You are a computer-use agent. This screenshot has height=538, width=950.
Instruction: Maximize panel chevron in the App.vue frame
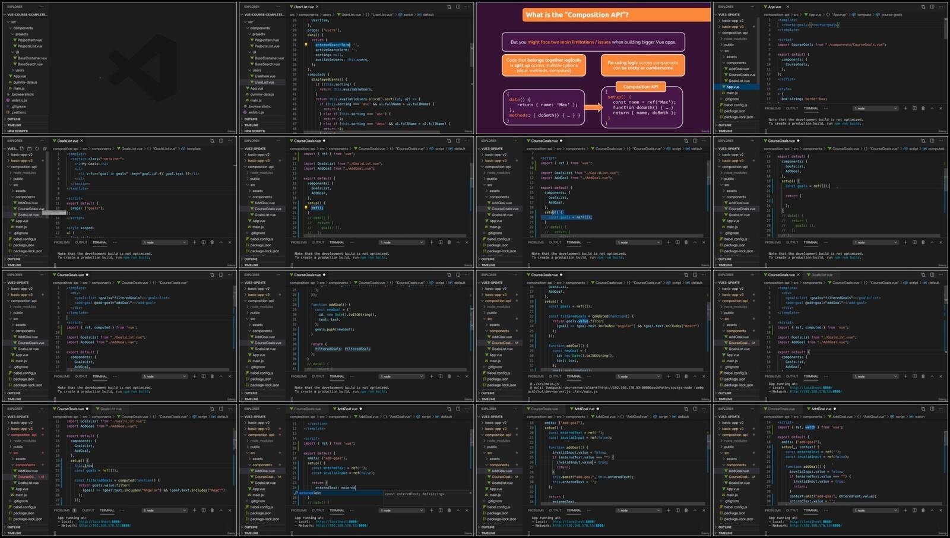point(932,108)
